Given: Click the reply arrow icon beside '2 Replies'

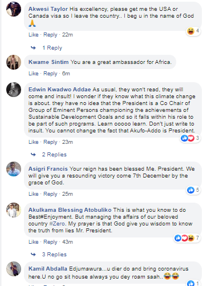Looking at the screenshot, I should pyautogui.click(x=33, y=155).
